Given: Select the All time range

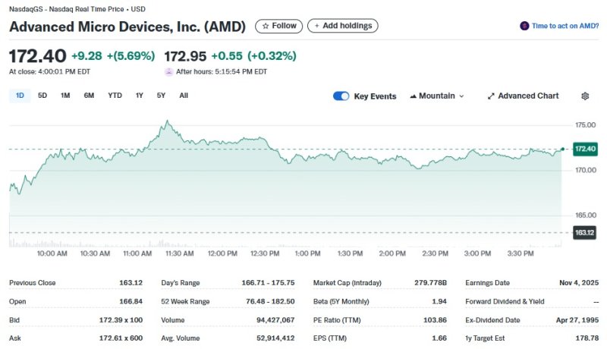Looking at the screenshot, I should point(184,96).
